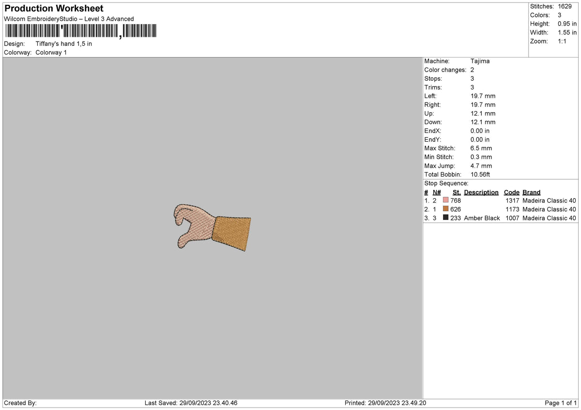Select the Max Stitch value 6.5 mm

(x=481, y=148)
